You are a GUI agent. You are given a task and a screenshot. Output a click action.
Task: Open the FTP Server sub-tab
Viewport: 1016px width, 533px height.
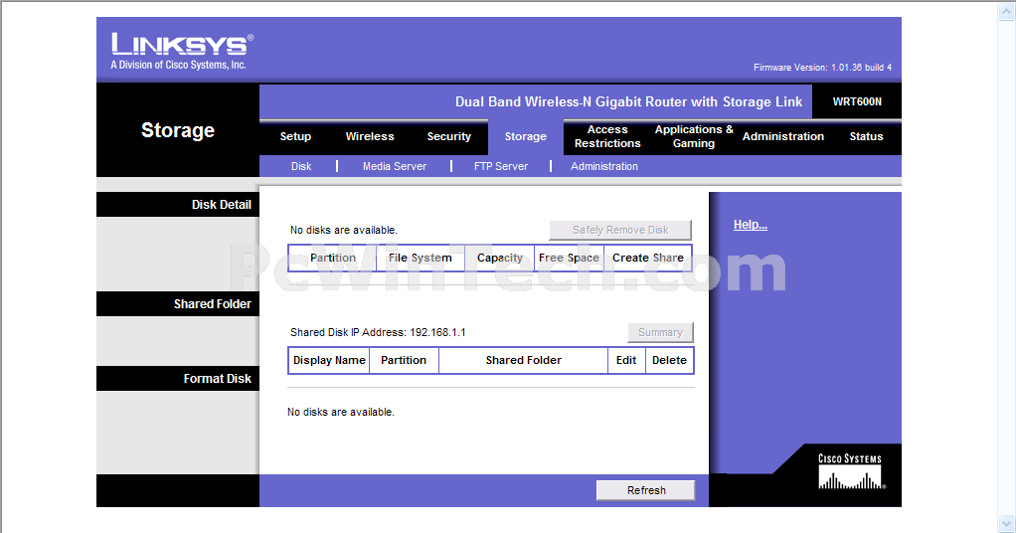click(x=501, y=167)
